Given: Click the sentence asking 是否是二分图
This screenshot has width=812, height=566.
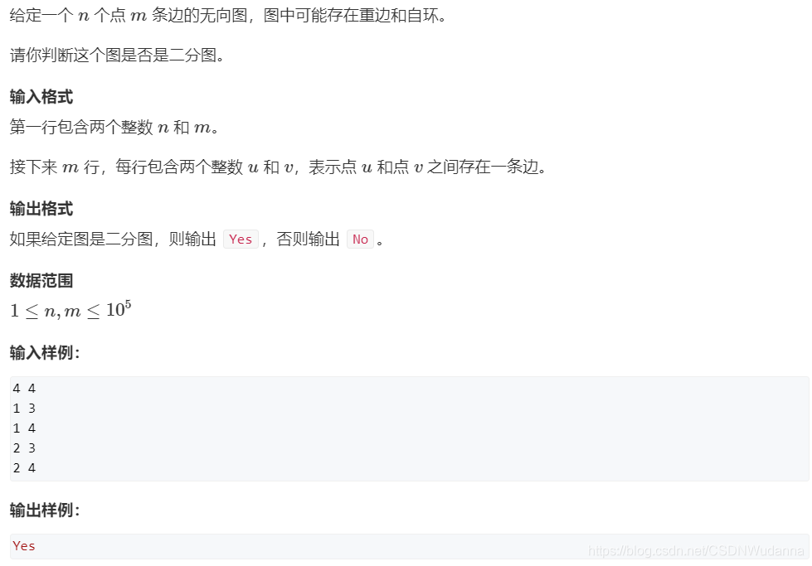Looking at the screenshot, I should click(x=117, y=55).
